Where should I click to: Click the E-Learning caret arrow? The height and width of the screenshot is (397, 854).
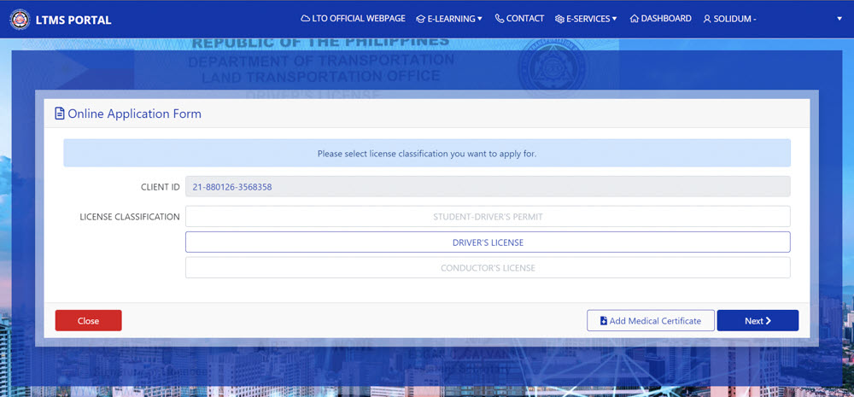[480, 19]
